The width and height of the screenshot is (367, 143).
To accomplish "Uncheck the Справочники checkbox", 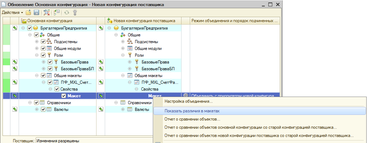I will [36, 103].
